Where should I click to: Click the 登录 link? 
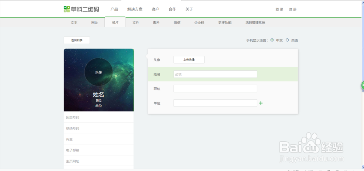[279, 9]
